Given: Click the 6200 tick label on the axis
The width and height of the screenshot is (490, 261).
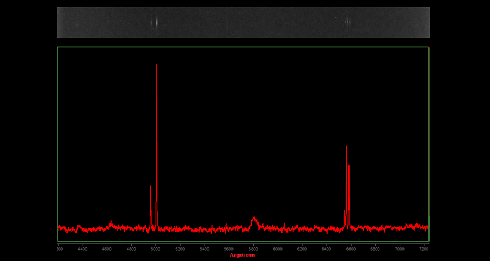Looking at the screenshot, I should point(302,249).
